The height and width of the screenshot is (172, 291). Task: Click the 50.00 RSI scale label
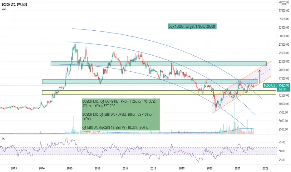[x=282, y=151]
